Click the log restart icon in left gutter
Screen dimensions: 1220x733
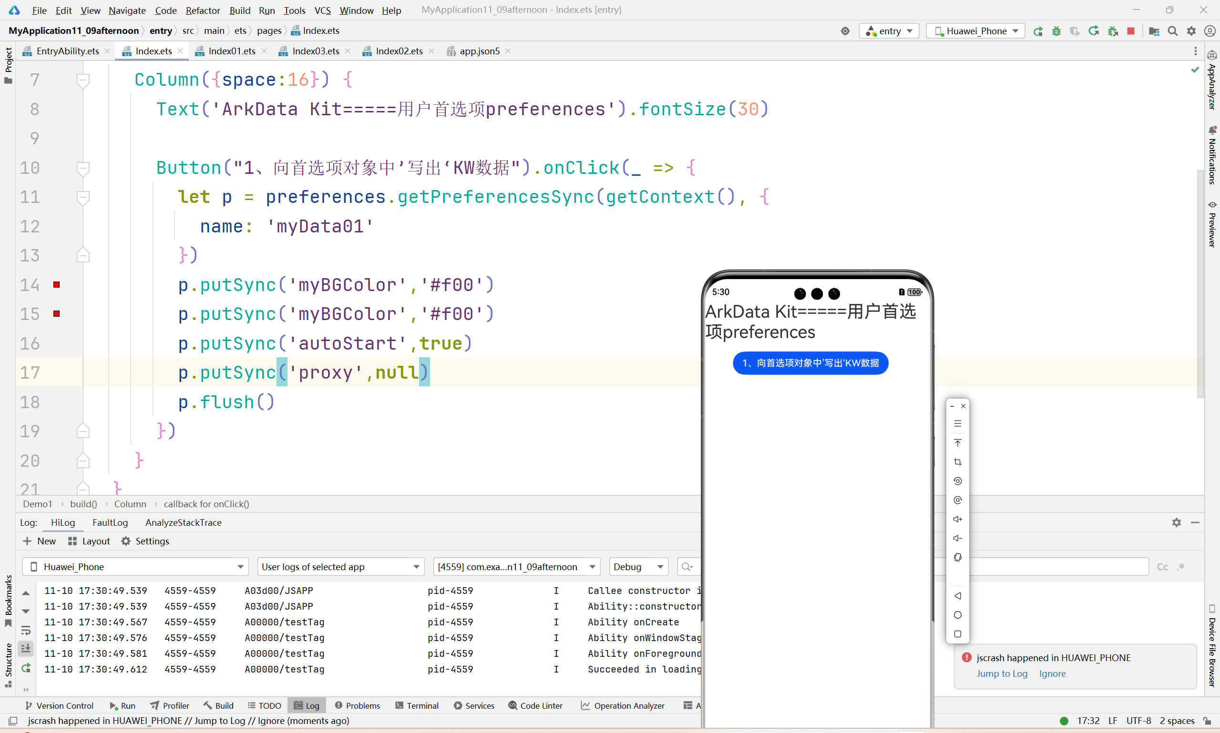pyautogui.click(x=26, y=668)
